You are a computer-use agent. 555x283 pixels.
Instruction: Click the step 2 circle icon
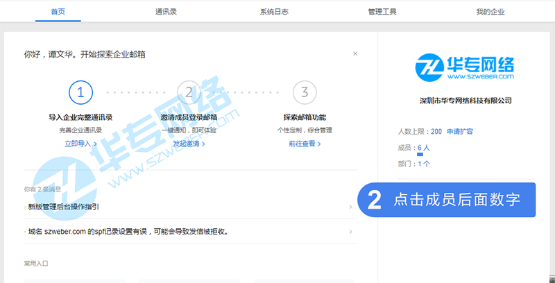[188, 92]
